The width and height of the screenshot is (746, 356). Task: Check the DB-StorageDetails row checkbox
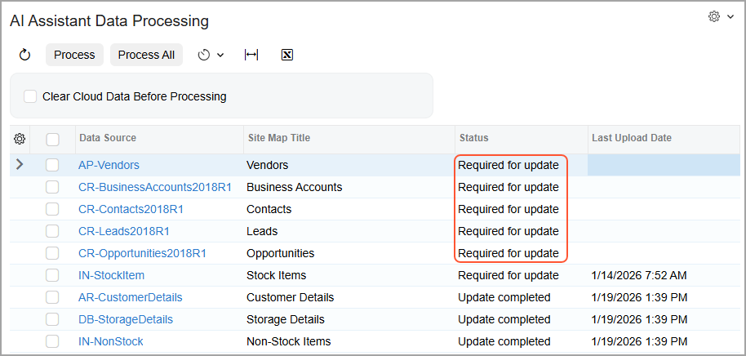click(52, 319)
